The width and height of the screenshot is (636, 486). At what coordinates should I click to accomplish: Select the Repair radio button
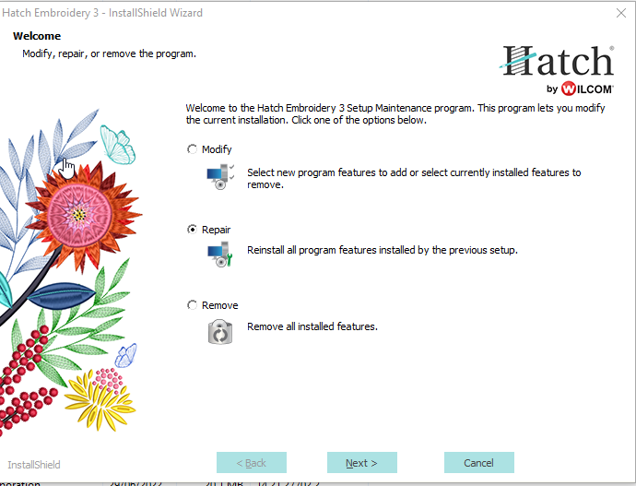click(x=192, y=230)
